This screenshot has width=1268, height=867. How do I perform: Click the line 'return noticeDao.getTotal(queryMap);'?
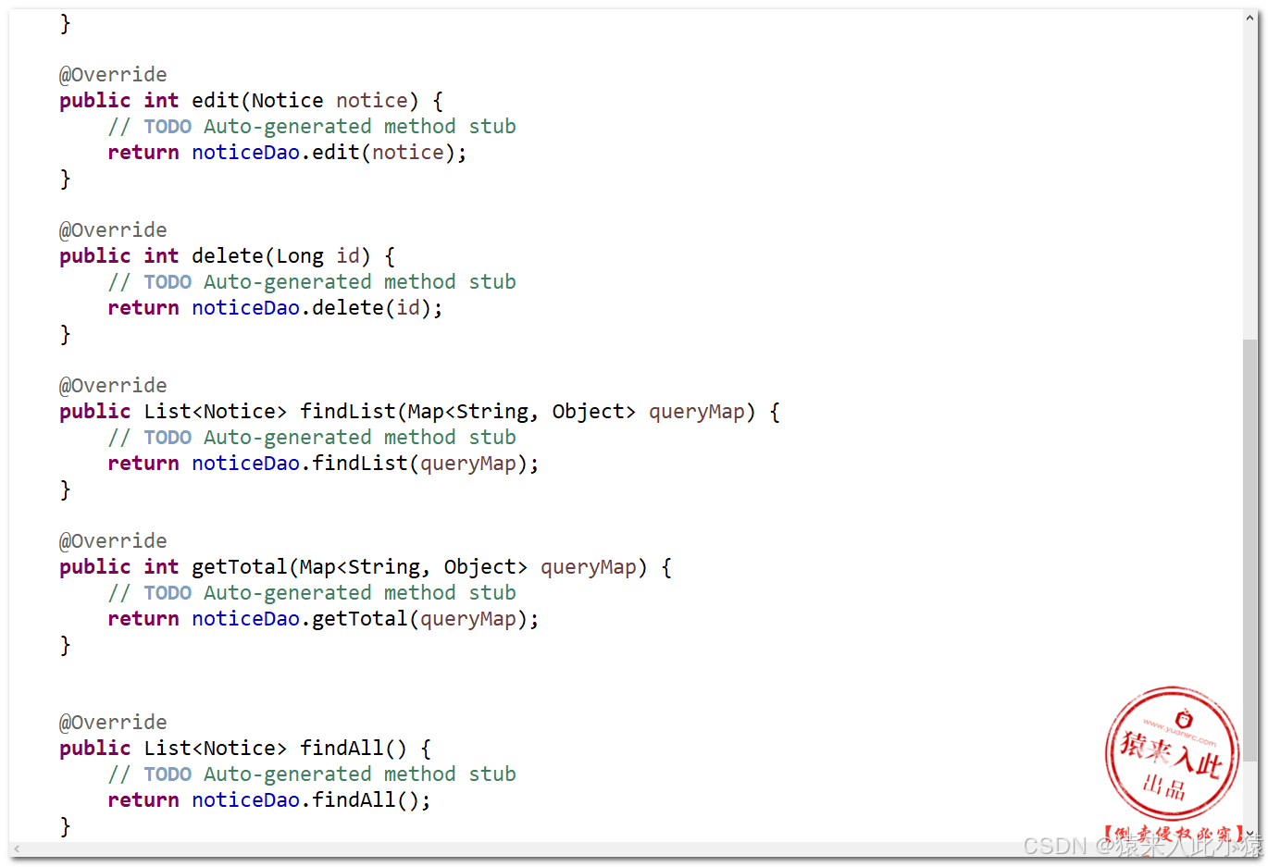coord(324,618)
